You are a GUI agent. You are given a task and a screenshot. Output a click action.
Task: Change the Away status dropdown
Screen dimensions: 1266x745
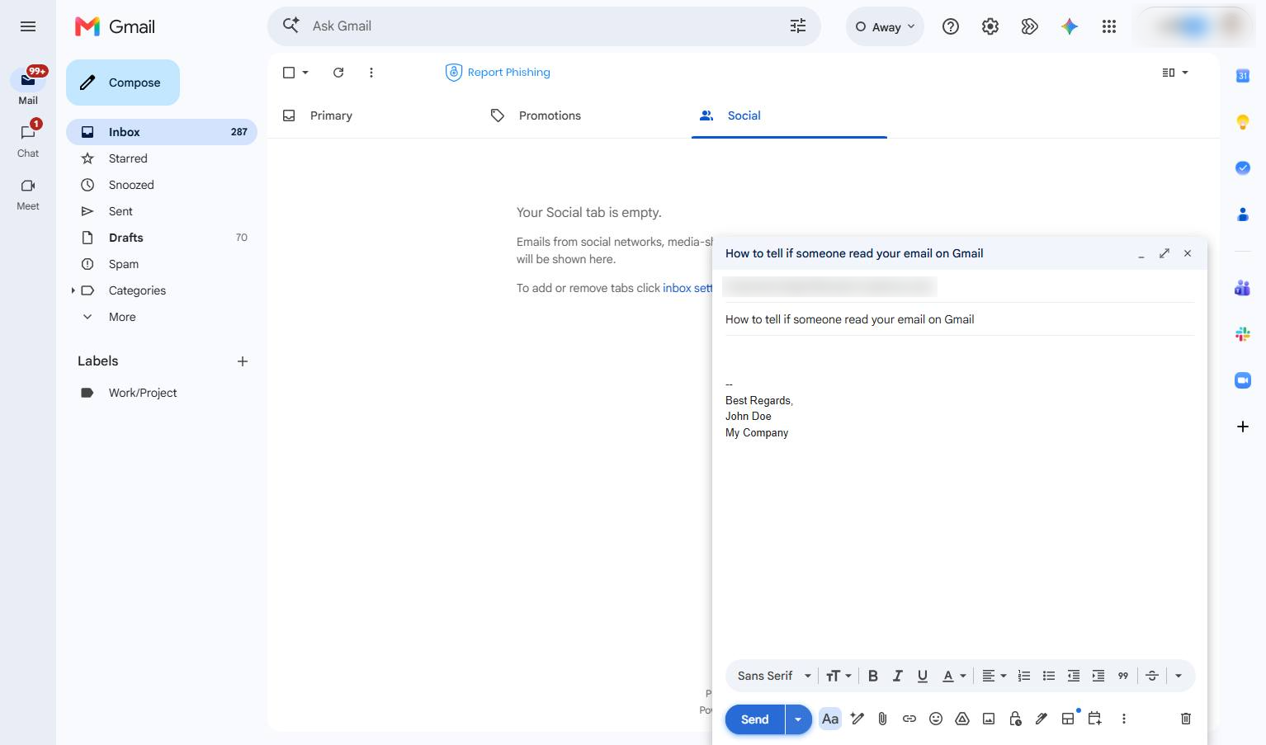point(885,26)
